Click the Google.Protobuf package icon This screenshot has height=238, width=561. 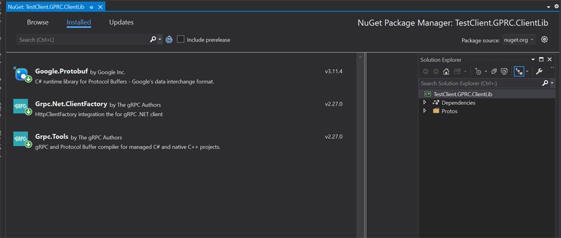click(22, 74)
